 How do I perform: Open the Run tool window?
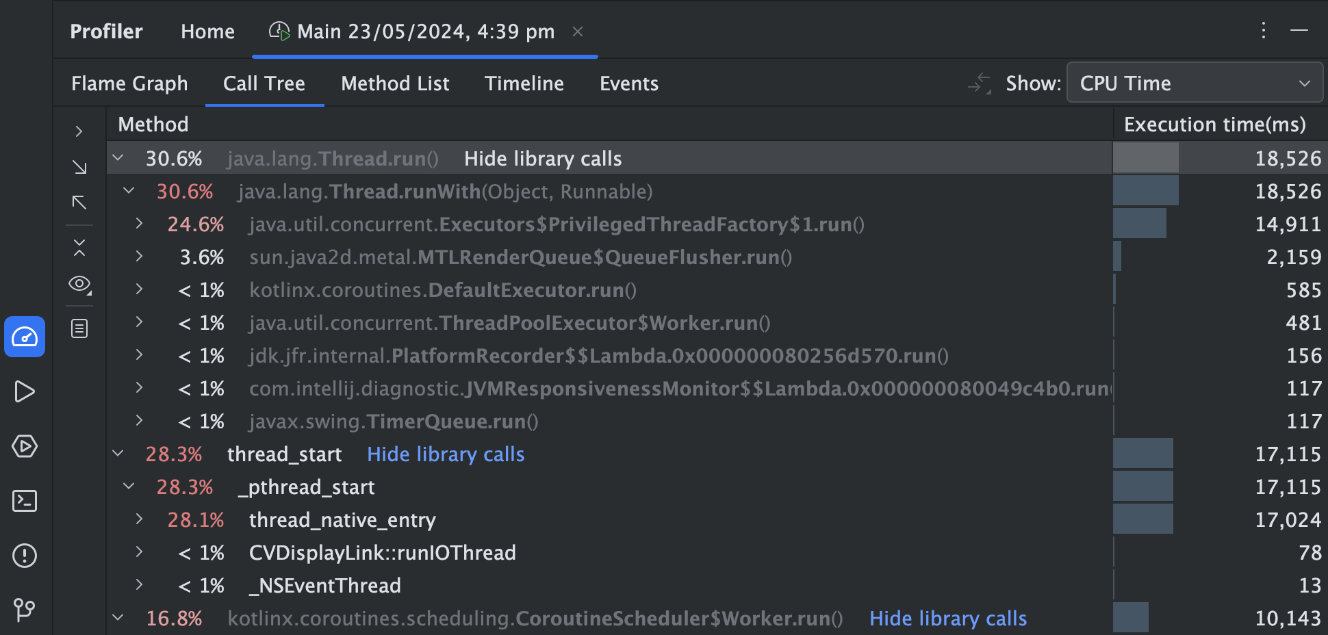(25, 391)
